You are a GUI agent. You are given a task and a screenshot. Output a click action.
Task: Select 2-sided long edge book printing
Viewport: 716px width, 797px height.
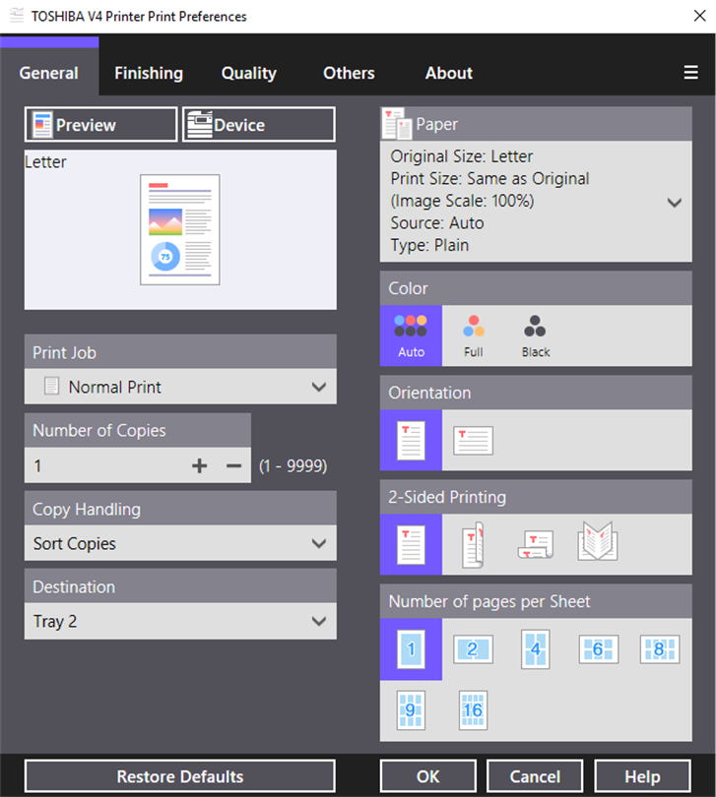point(473,544)
